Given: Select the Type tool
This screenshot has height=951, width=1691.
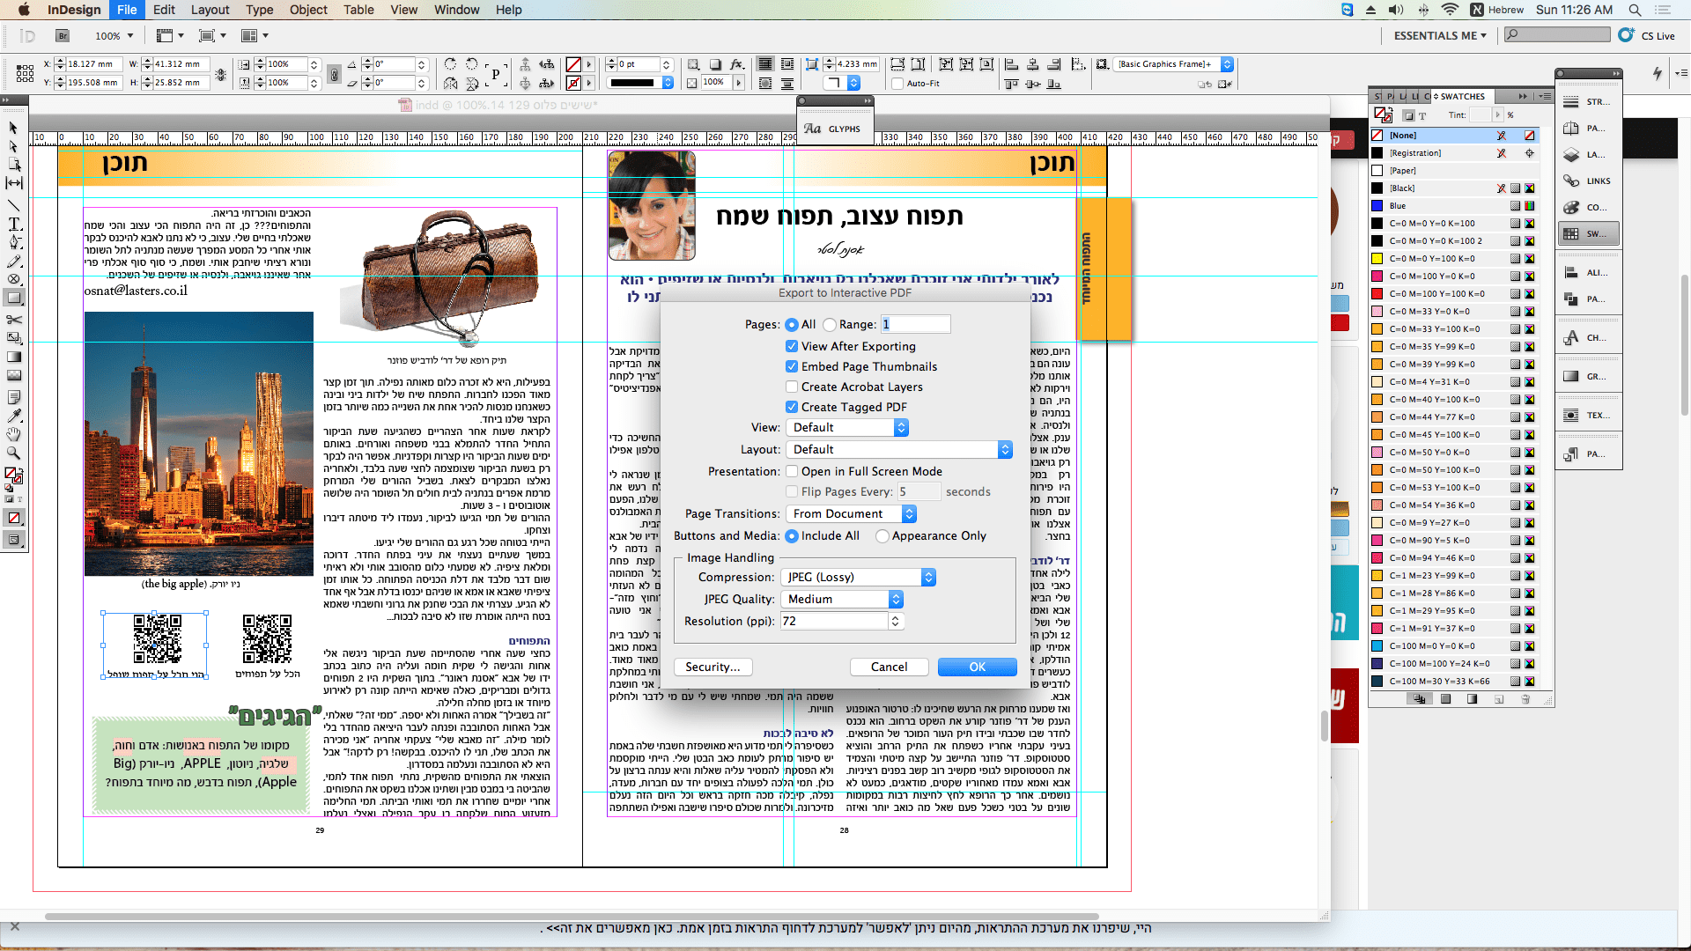Looking at the screenshot, I should coord(13,225).
